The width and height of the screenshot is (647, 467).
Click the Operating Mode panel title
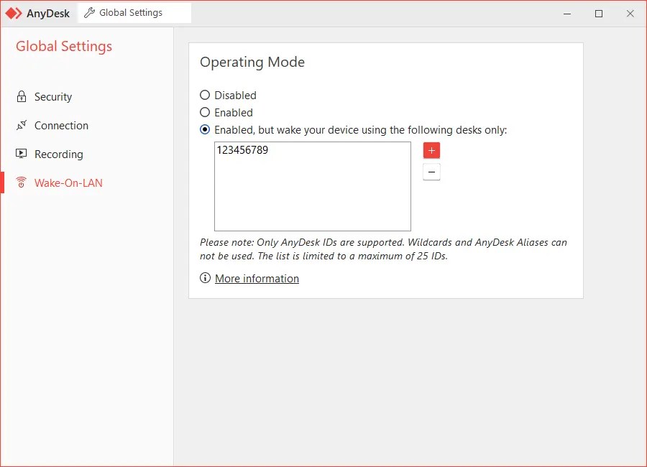point(252,63)
